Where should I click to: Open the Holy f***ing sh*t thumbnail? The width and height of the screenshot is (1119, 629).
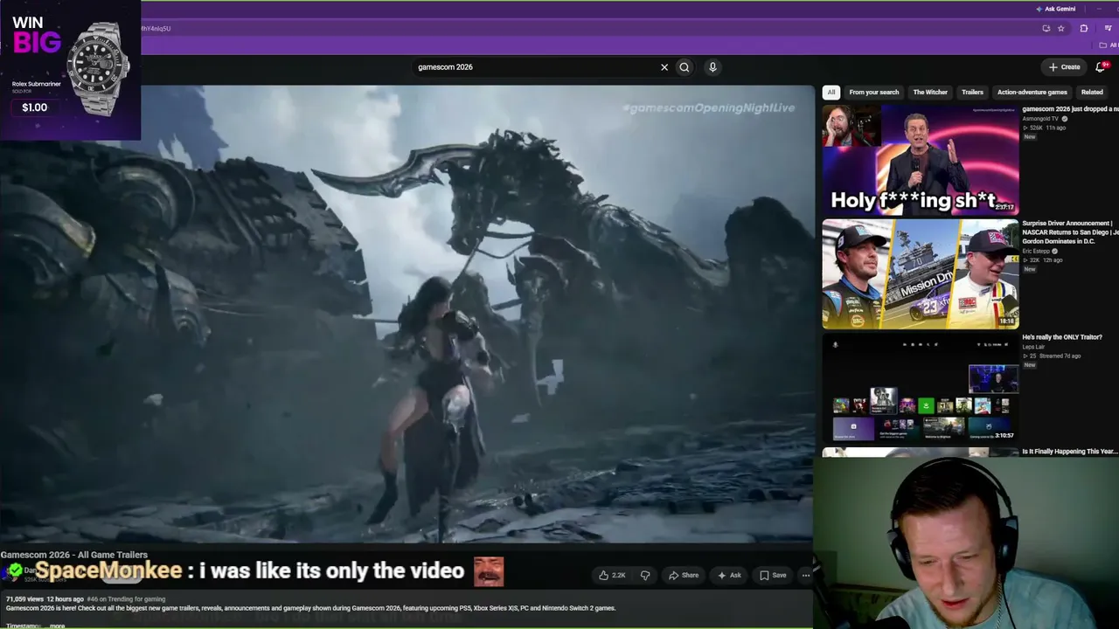click(x=921, y=160)
